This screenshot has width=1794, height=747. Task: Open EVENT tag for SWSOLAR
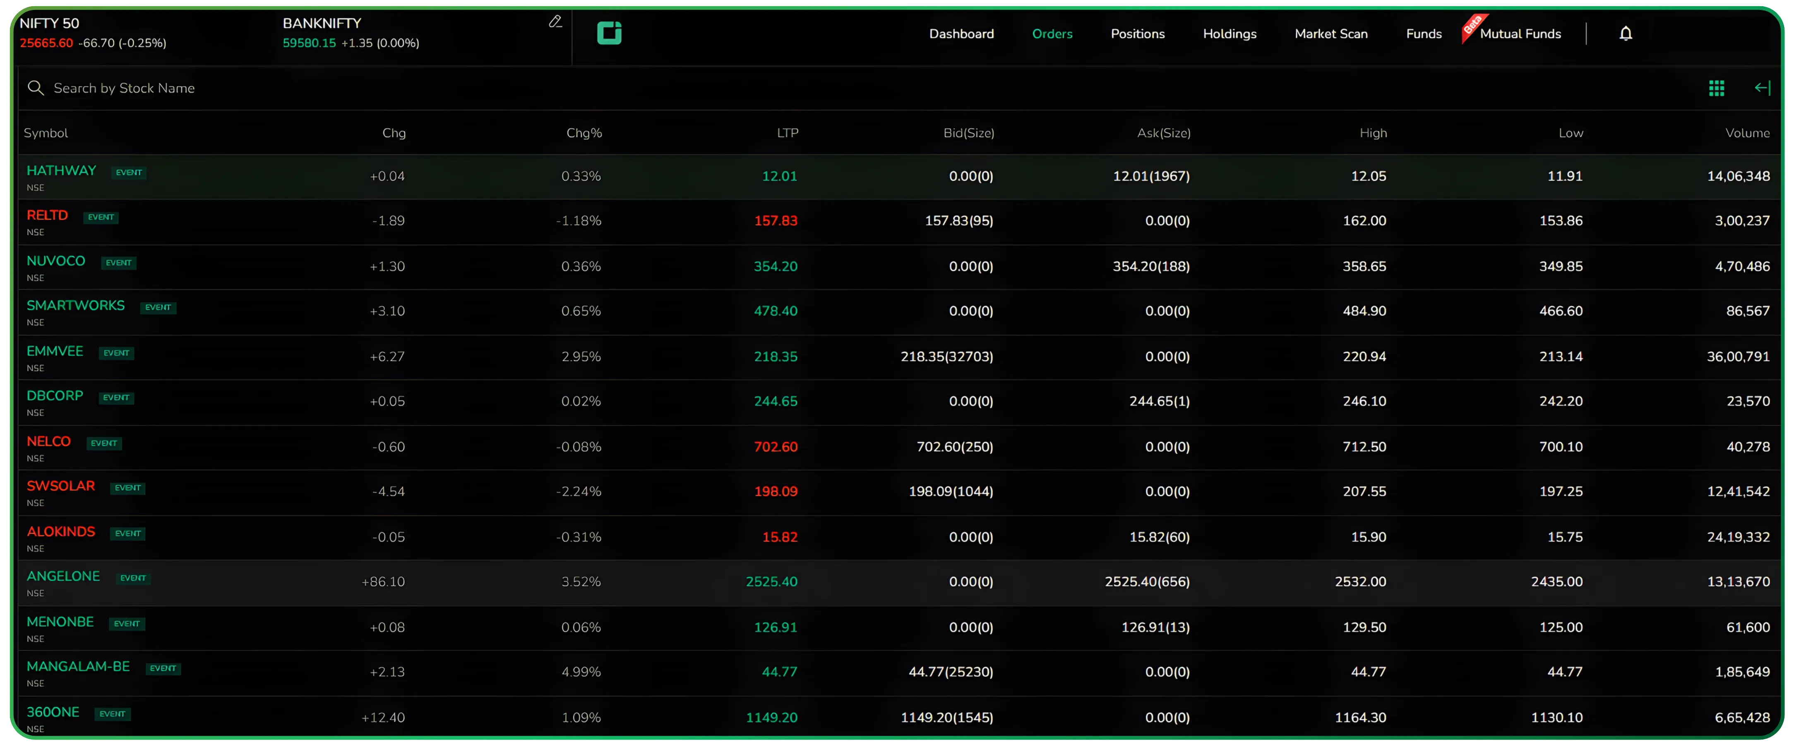pyautogui.click(x=127, y=488)
